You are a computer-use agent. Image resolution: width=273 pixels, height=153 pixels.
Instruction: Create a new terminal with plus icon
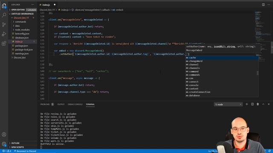[x=247, y=104]
